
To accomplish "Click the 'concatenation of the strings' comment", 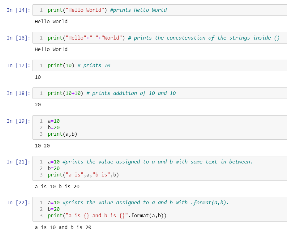I will tap(208, 38).
